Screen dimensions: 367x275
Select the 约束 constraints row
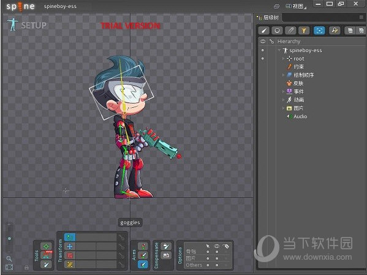pyautogui.click(x=295, y=67)
